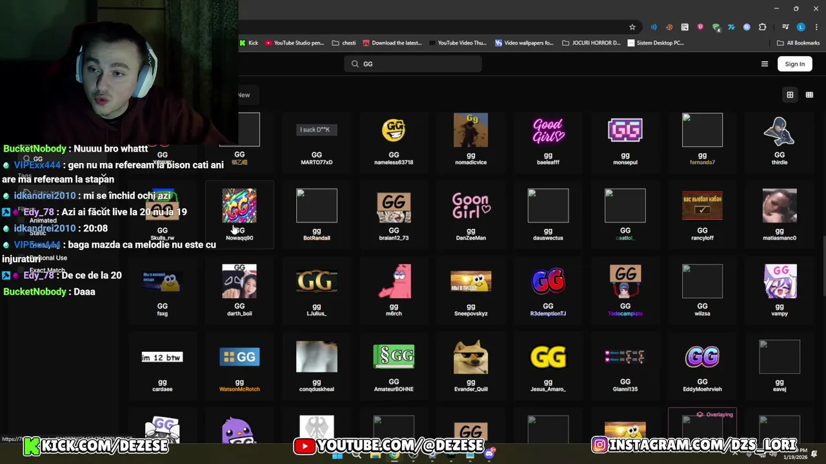Open the YouTube Studio bookmark
This screenshot has height=464, width=826.
(294, 43)
